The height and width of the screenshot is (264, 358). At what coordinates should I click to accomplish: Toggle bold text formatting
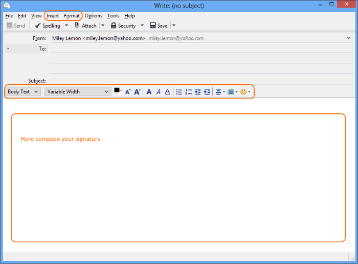tap(149, 91)
